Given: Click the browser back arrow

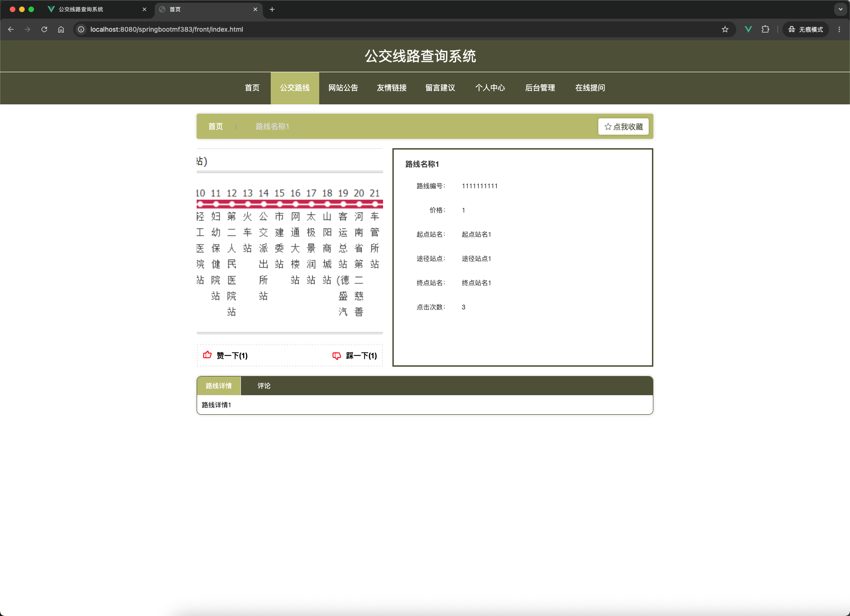Looking at the screenshot, I should point(11,29).
